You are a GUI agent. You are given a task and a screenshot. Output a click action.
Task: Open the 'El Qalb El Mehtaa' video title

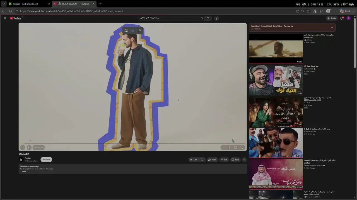317,129
